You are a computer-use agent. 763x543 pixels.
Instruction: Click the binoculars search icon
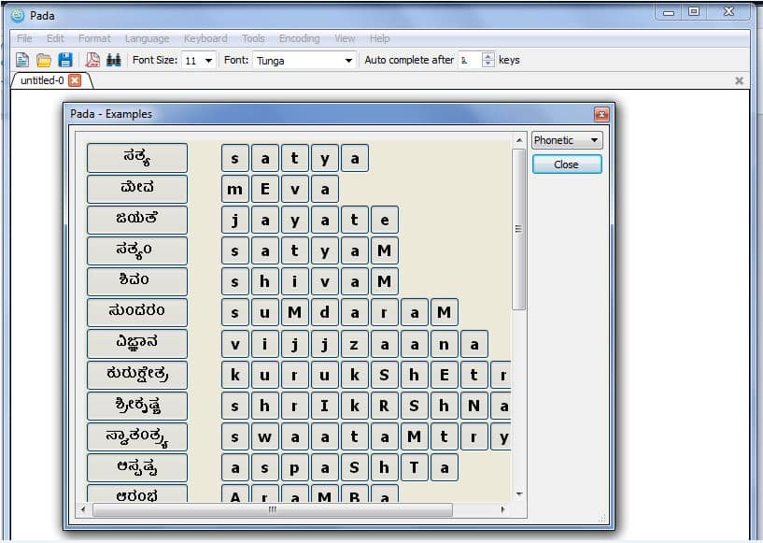113,58
